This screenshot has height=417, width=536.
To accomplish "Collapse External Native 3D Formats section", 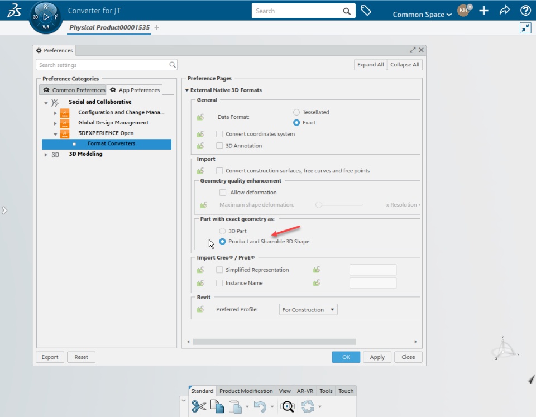I will pos(187,90).
